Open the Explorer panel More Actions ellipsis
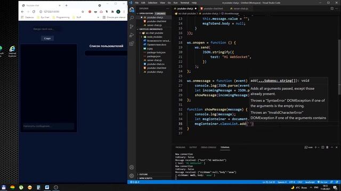 click(168, 8)
